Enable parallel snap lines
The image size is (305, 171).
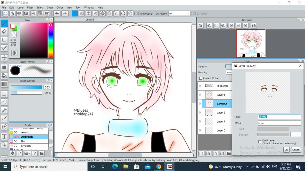point(82,13)
